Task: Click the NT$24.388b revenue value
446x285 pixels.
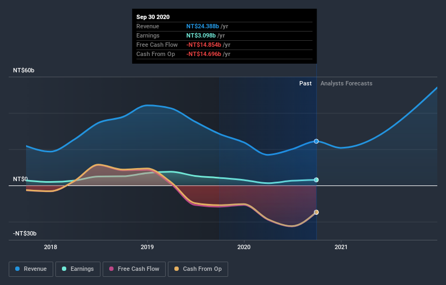Action: [203, 26]
